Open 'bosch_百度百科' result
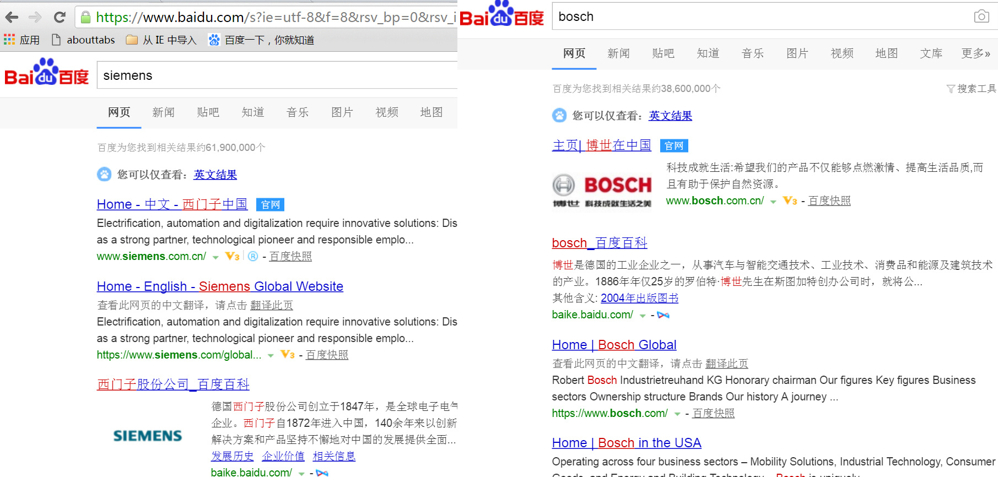This screenshot has height=477, width=998. click(x=600, y=243)
